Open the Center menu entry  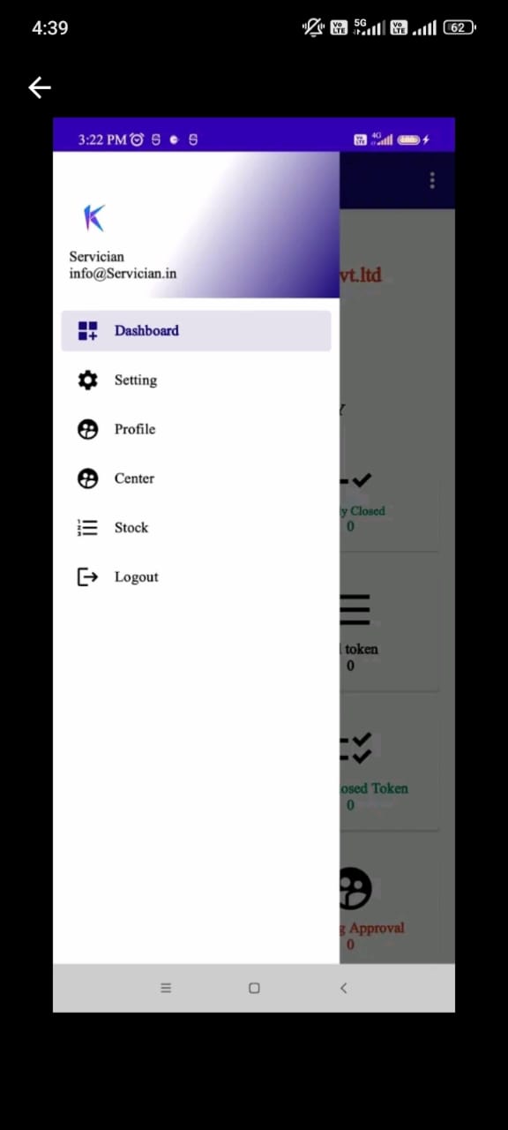tap(196, 478)
